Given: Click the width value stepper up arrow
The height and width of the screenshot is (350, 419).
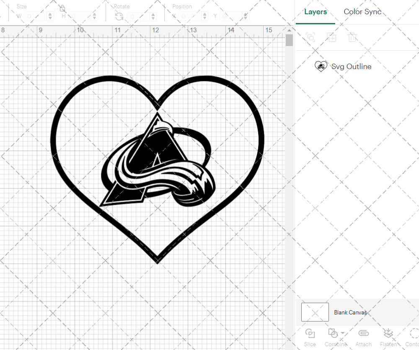Looking at the screenshot, I should 50,14.
